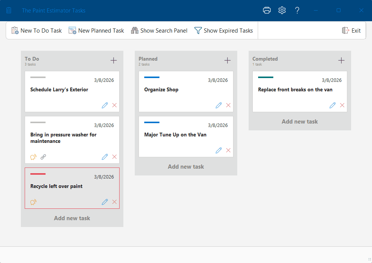Click reminder bell on Recycle left over paint

(x=33, y=202)
